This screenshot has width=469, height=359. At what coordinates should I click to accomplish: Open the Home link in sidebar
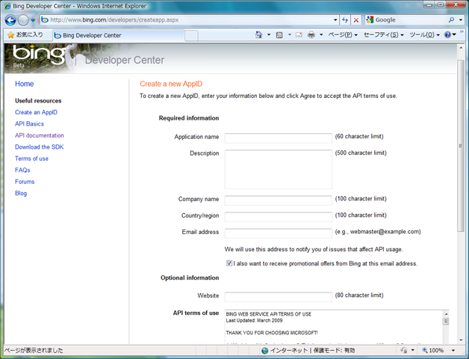pos(24,84)
